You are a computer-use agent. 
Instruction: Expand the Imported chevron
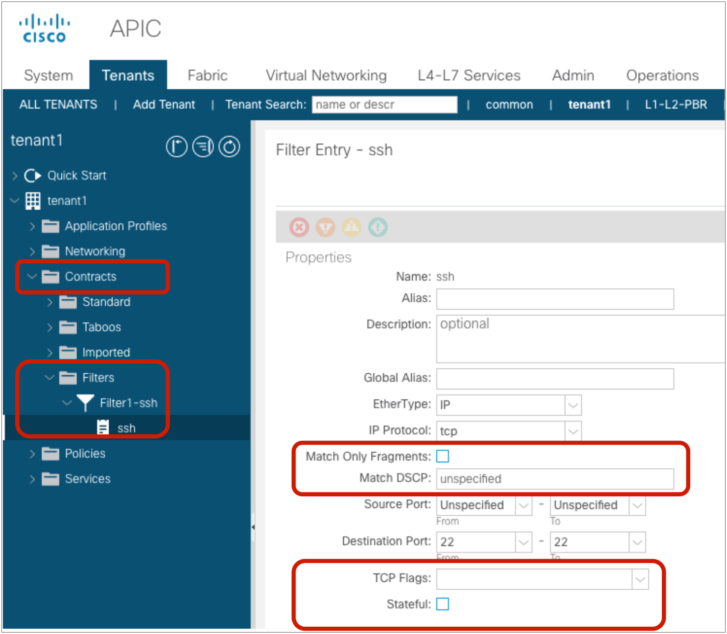(x=50, y=352)
